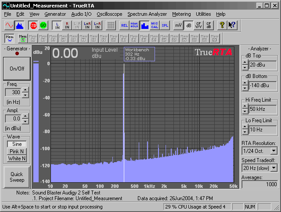
Task: Select the Mem 2 memory slot
Action: click(33, 38)
